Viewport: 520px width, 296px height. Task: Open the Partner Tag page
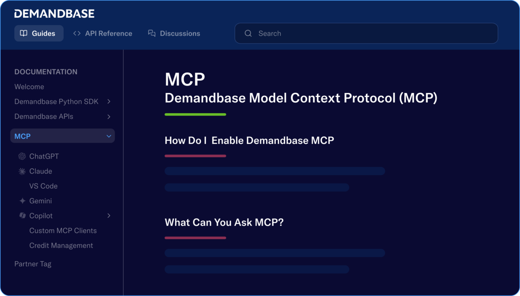[33, 264]
